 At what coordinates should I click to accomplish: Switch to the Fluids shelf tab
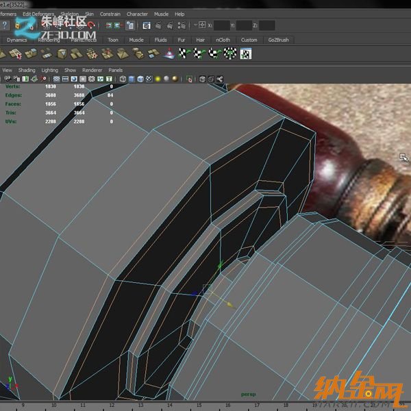160,40
